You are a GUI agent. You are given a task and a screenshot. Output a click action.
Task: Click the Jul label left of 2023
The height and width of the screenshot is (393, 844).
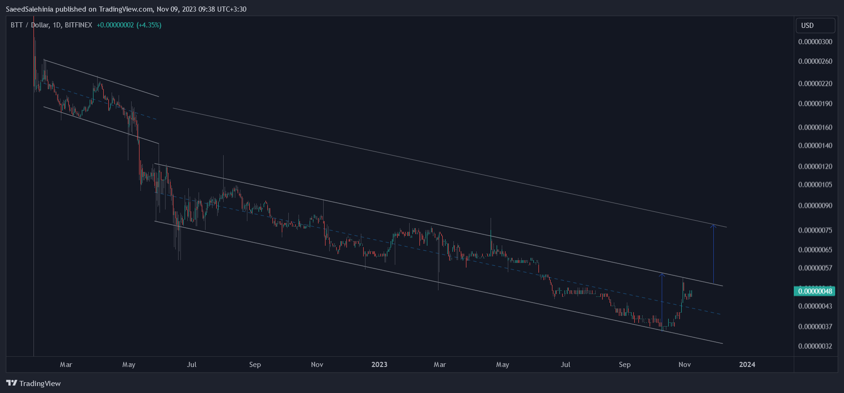click(192, 365)
